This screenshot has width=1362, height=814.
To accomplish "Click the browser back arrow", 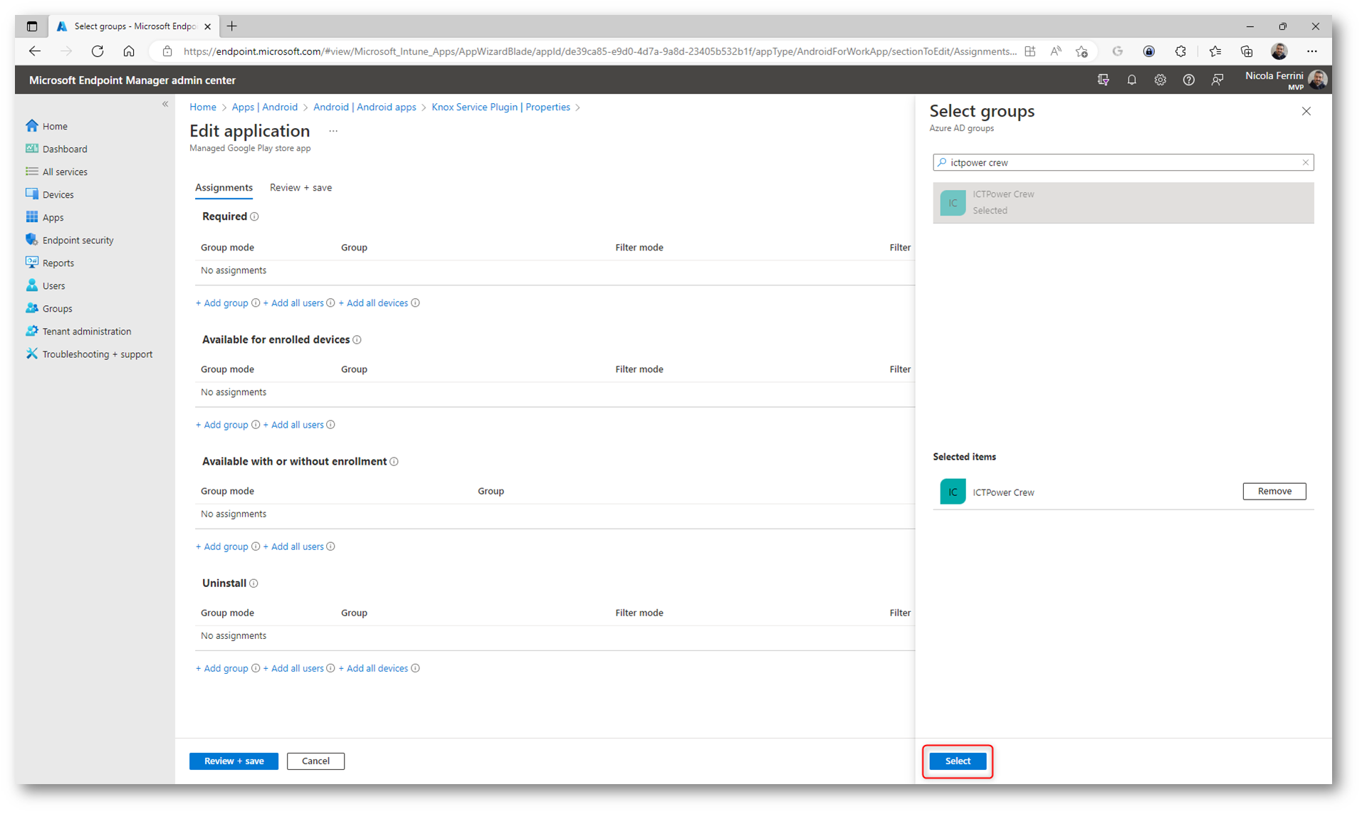I will [x=34, y=51].
